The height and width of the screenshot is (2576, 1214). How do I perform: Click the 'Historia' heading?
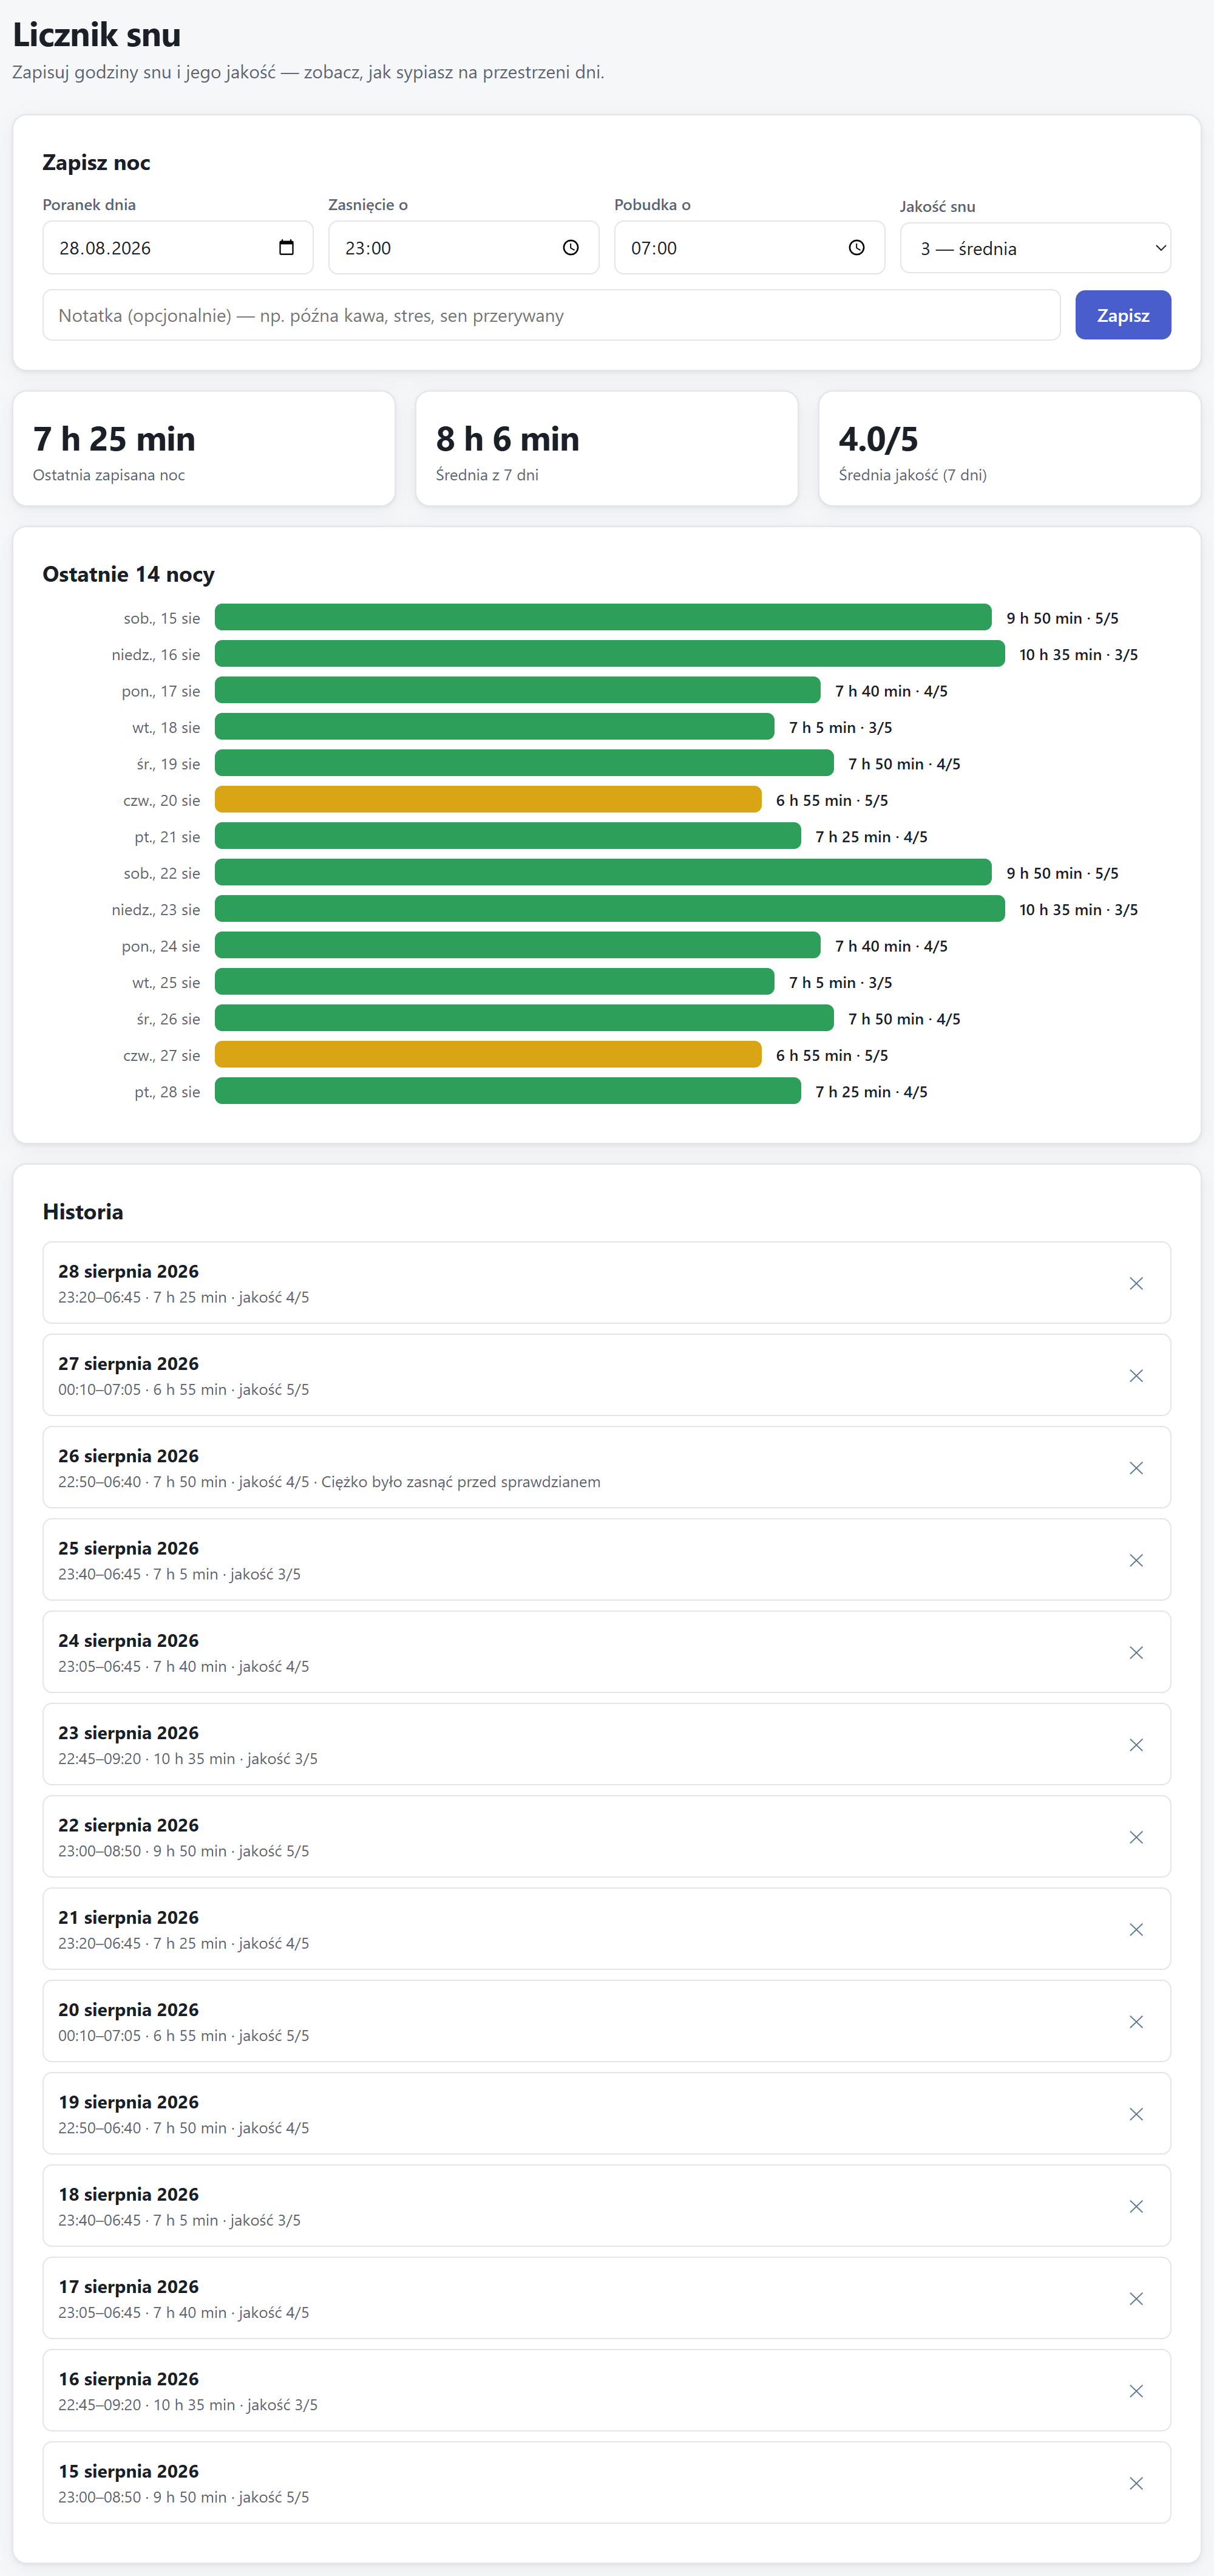(83, 1212)
